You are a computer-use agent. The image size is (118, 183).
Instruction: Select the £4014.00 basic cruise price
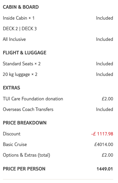click(104, 144)
